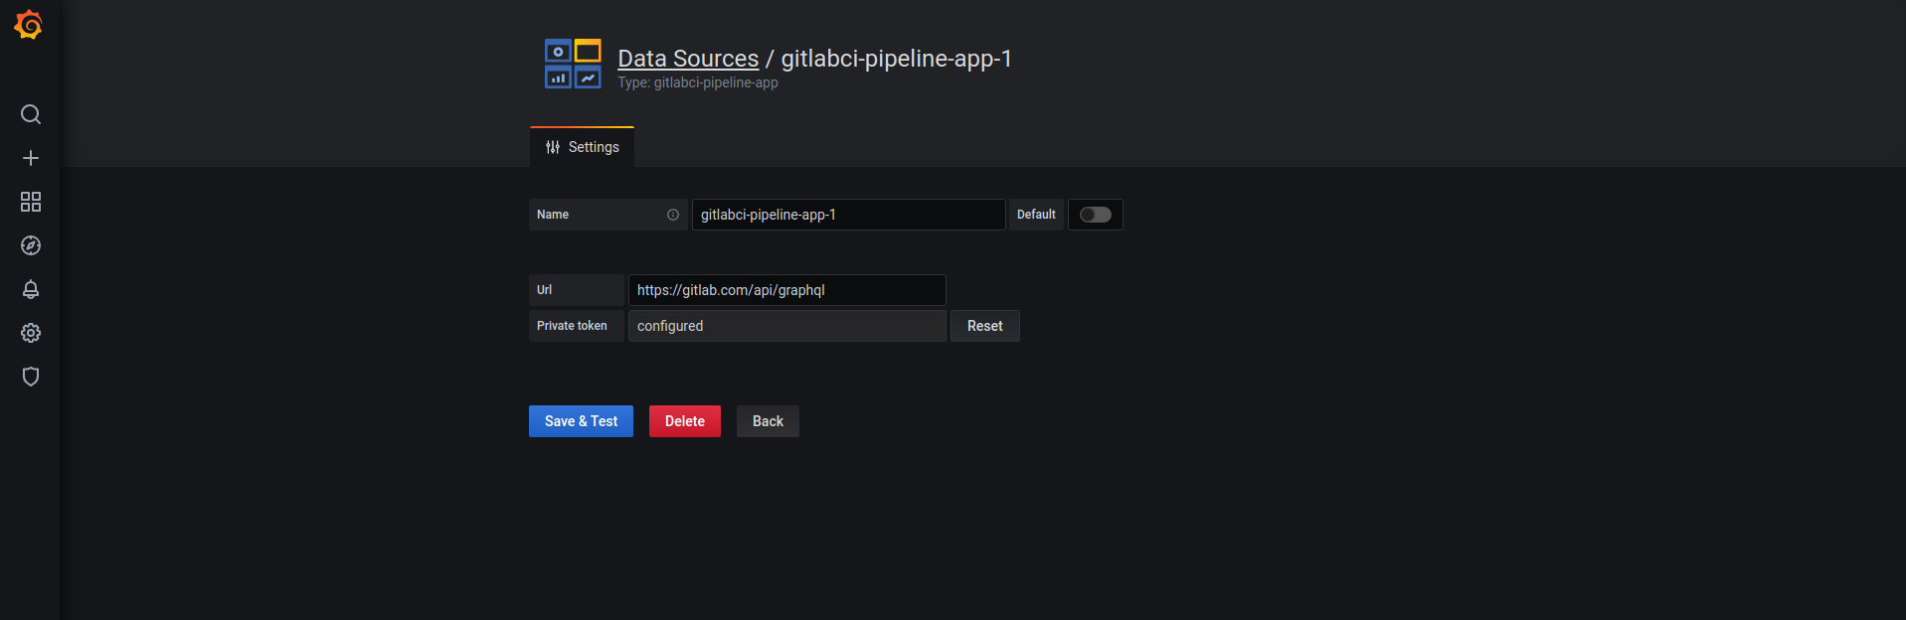The width and height of the screenshot is (1906, 620).
Task: Click the Grafana logo home icon
Action: [x=29, y=25]
